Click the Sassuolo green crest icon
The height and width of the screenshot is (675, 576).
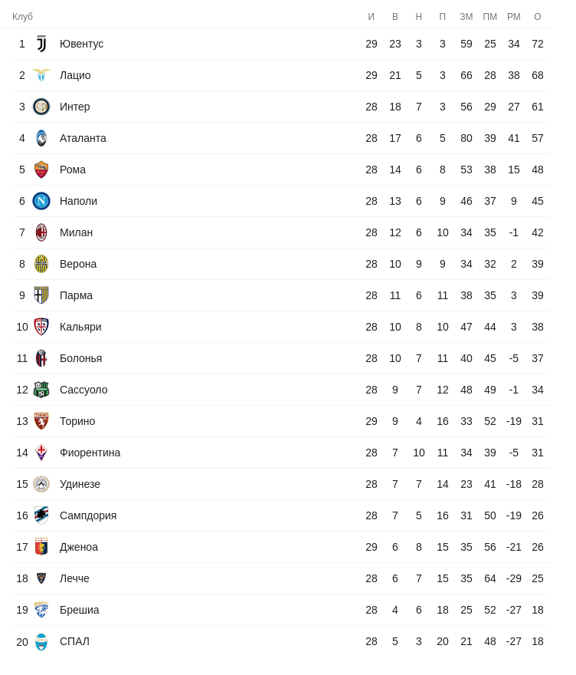coord(41,390)
